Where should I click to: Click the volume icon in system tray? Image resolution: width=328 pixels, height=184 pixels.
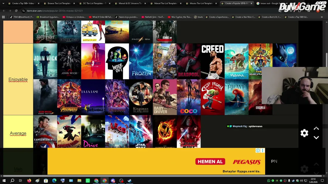pyautogui.click(x=301, y=181)
